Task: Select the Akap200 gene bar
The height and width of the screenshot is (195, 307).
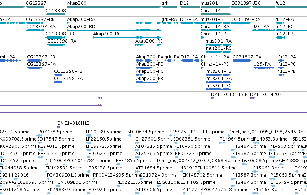Action: [x=114, y=7]
